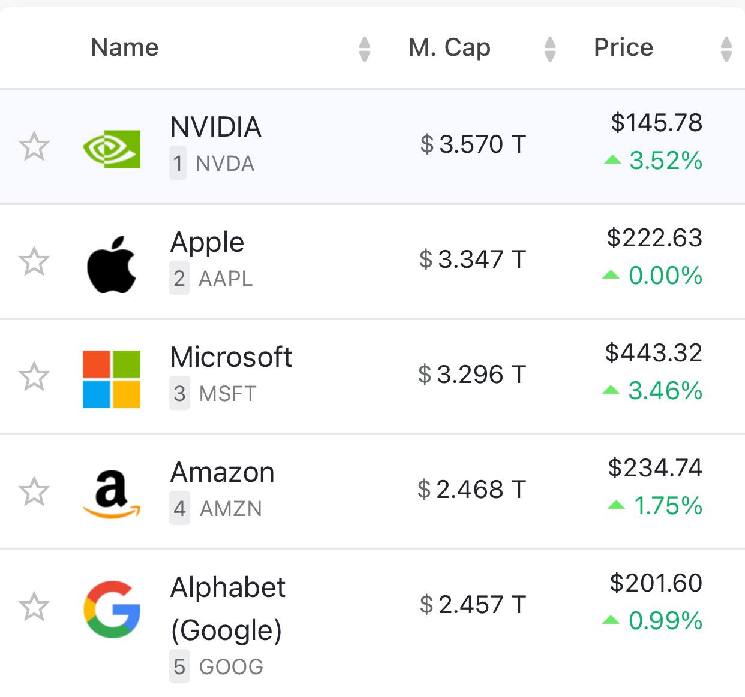745x697 pixels.
Task: Select the Amazon $2.468 T market cap
Action: (x=472, y=490)
